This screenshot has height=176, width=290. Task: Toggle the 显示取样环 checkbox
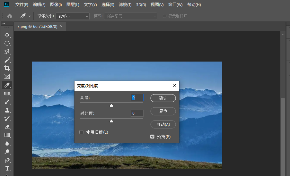click(x=164, y=16)
